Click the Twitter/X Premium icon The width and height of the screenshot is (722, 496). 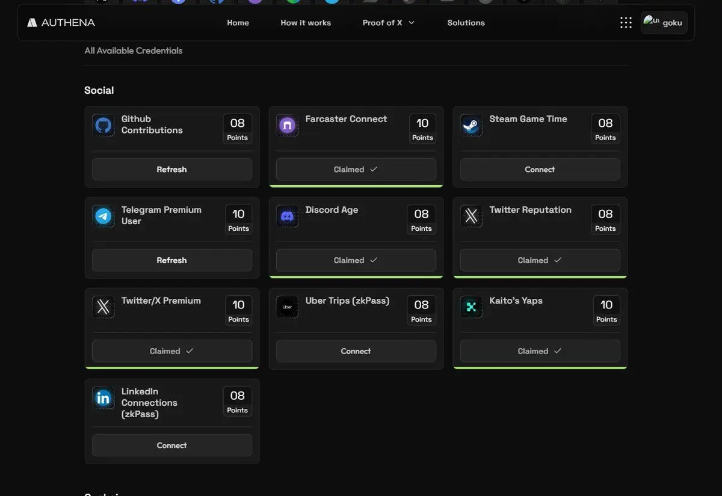(103, 307)
